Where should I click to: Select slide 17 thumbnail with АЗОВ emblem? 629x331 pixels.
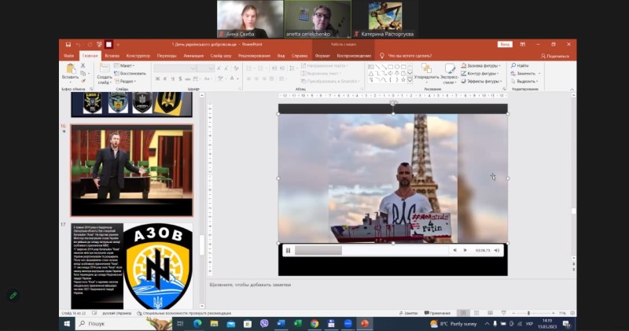(x=131, y=267)
